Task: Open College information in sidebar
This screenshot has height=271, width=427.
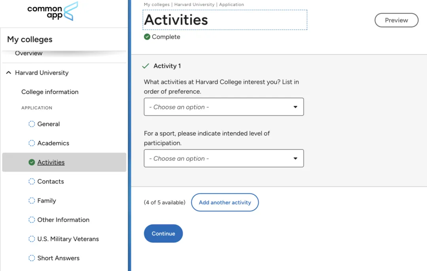Action: [50, 92]
